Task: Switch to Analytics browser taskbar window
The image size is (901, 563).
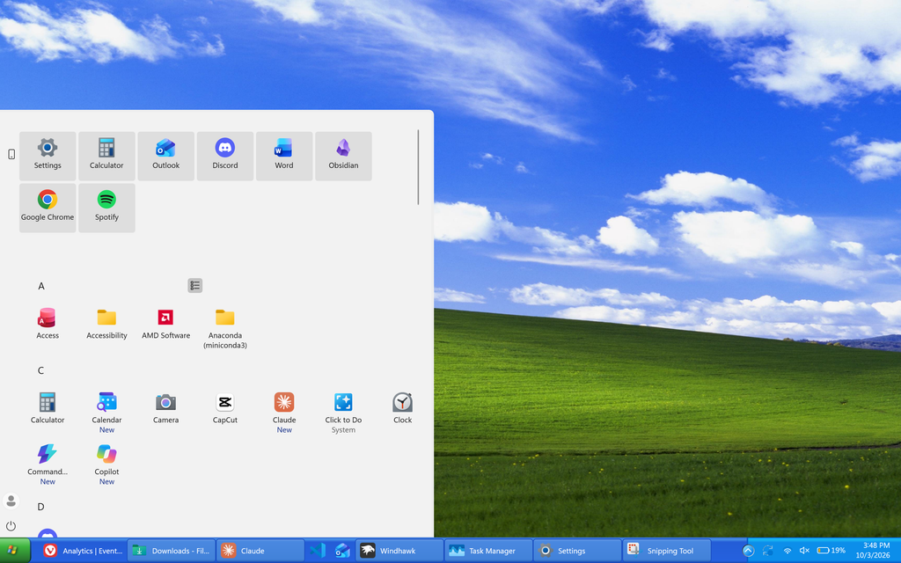Action: click(x=84, y=551)
